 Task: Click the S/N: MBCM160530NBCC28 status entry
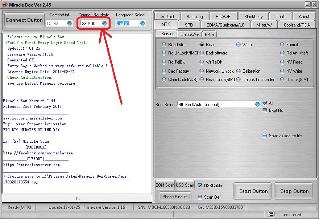(164, 207)
